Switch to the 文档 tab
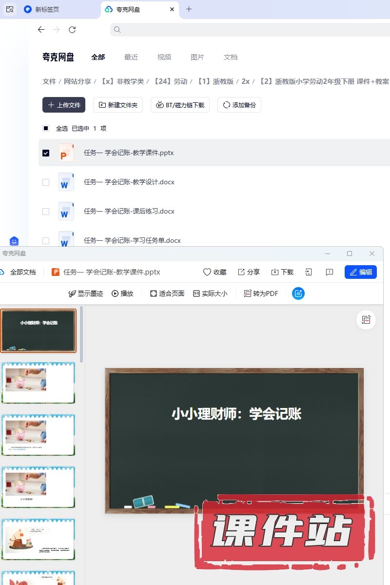The width and height of the screenshot is (390, 585). [x=231, y=57]
